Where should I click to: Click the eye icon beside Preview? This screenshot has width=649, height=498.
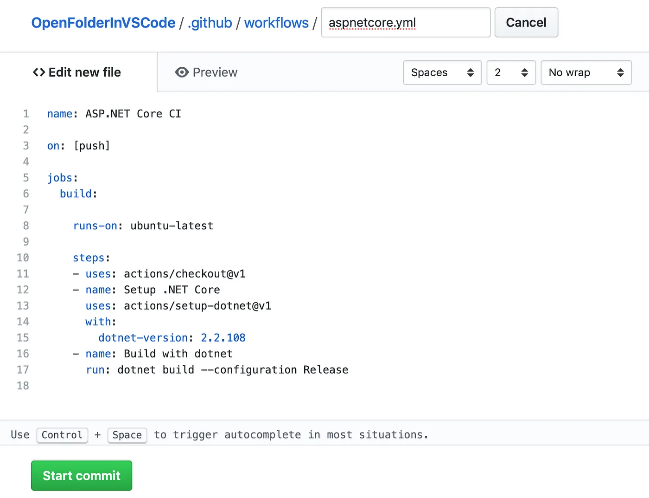pos(182,72)
